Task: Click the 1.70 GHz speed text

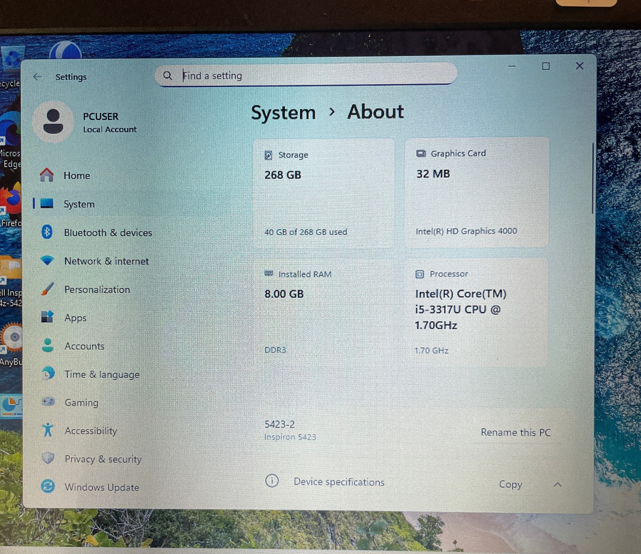Action: pyautogui.click(x=431, y=350)
